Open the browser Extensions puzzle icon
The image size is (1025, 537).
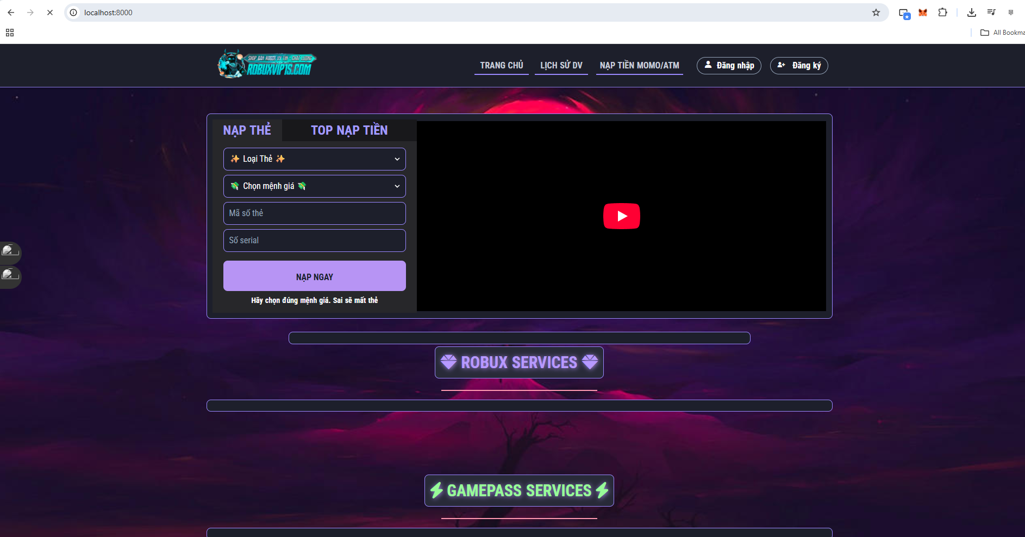tap(942, 12)
